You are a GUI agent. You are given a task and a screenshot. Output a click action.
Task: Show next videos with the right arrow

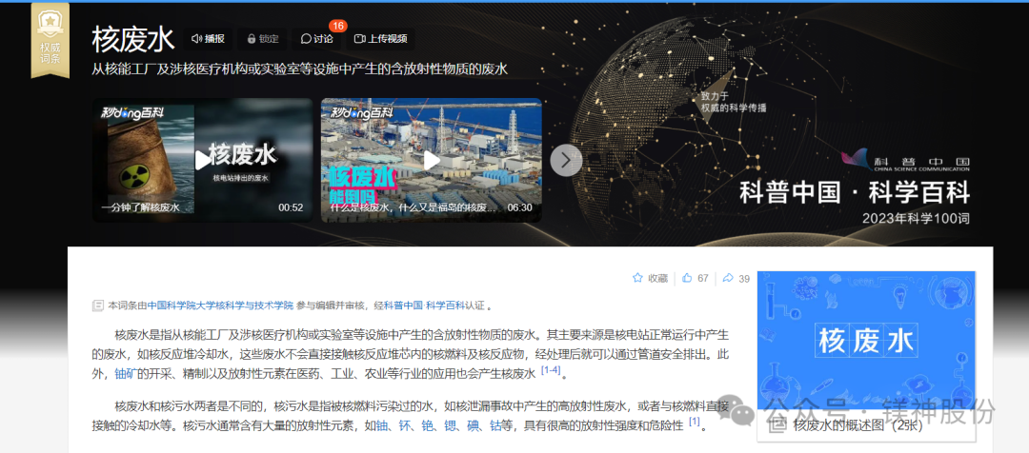pyautogui.click(x=566, y=160)
